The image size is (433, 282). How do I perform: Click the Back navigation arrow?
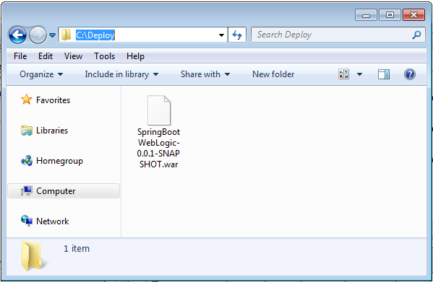pos(17,35)
